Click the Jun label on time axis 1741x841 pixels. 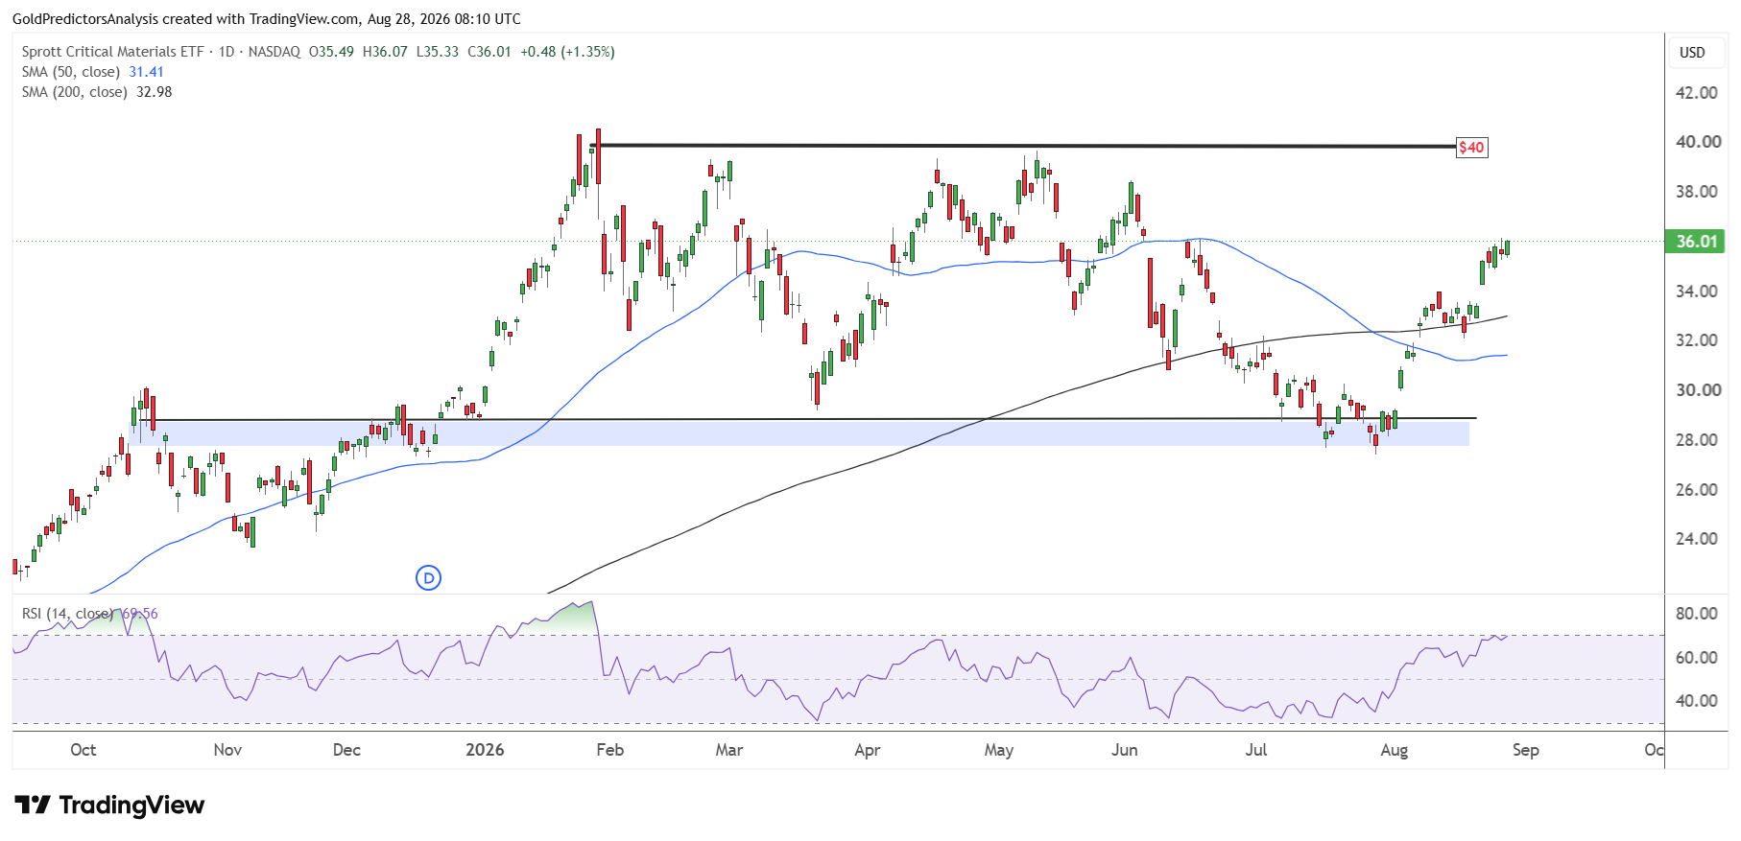click(x=1125, y=750)
